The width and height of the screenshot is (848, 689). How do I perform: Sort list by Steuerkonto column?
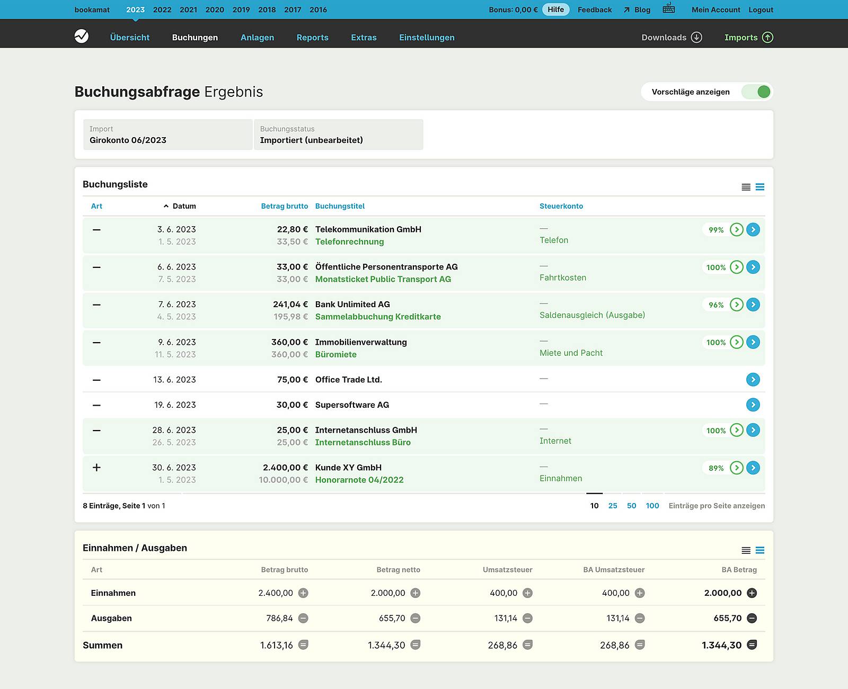tap(561, 206)
